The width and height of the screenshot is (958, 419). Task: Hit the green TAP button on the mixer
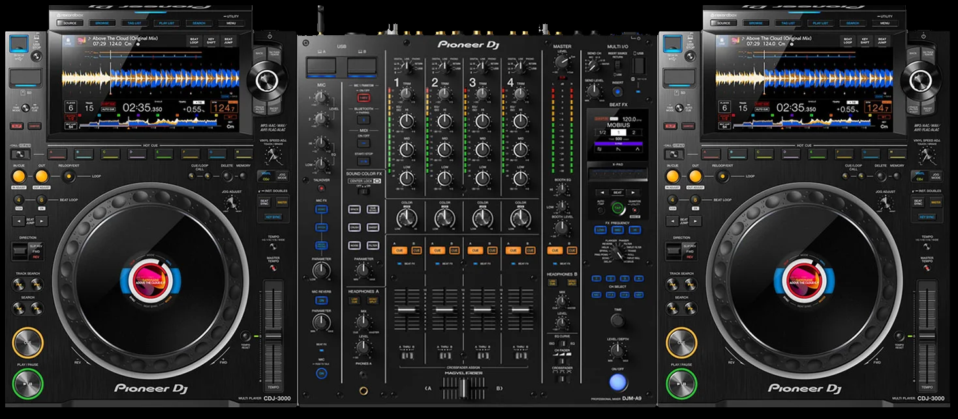pyautogui.click(x=617, y=208)
